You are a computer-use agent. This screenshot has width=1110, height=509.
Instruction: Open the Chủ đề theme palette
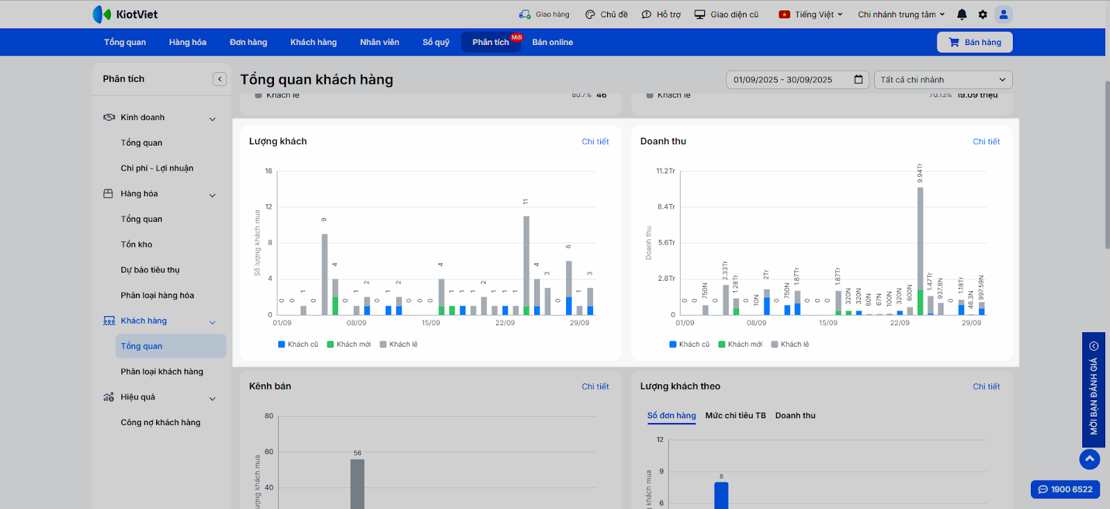pyautogui.click(x=590, y=14)
